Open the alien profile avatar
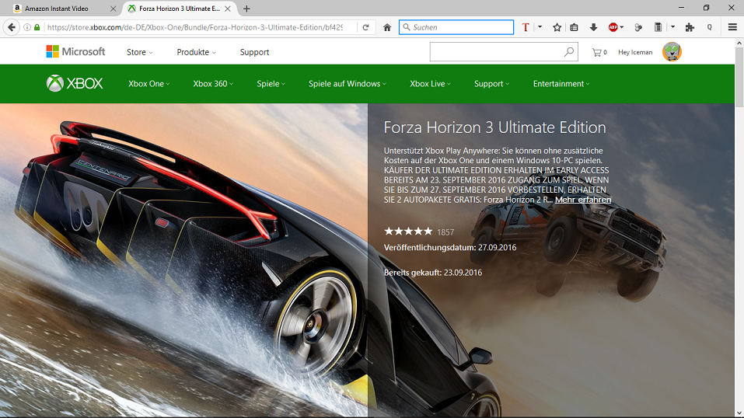The height and width of the screenshot is (418, 744). pos(672,52)
